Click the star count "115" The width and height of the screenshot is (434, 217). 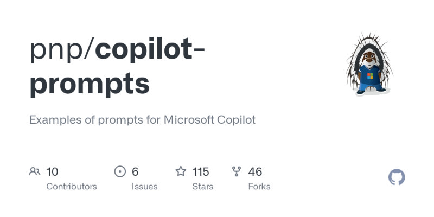click(201, 172)
